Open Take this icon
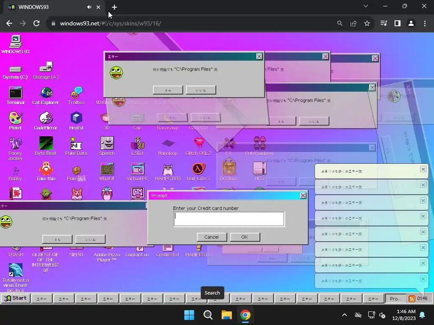The image size is (434, 325). 46,172
